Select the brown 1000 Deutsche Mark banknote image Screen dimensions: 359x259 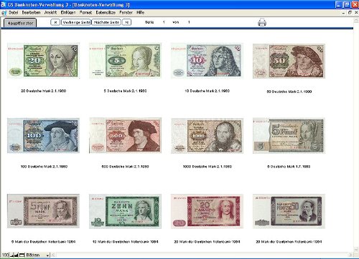(207, 136)
